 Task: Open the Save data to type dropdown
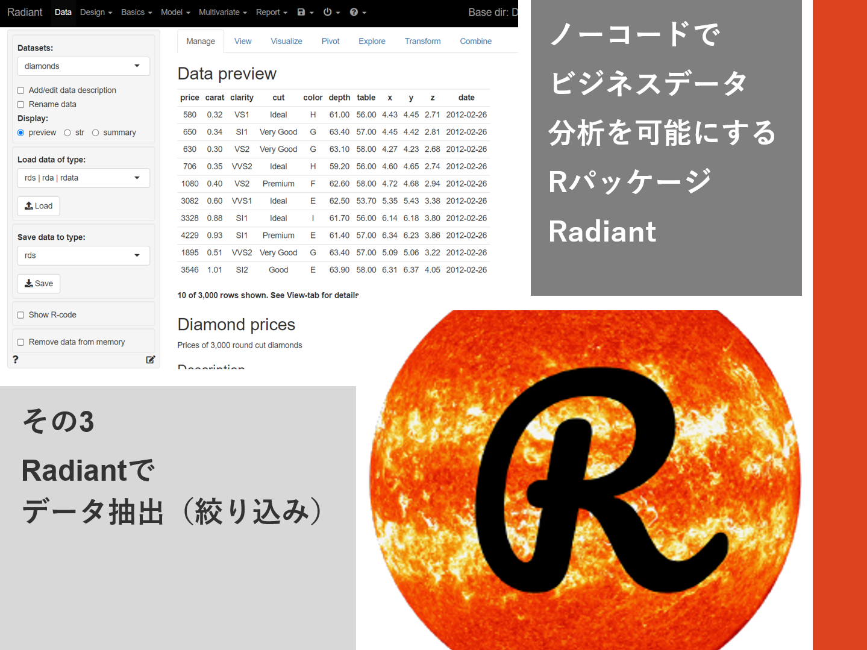point(83,255)
